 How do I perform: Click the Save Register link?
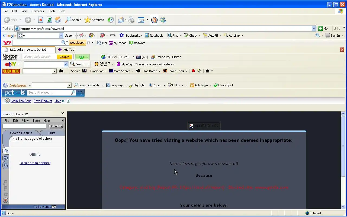click(x=43, y=101)
